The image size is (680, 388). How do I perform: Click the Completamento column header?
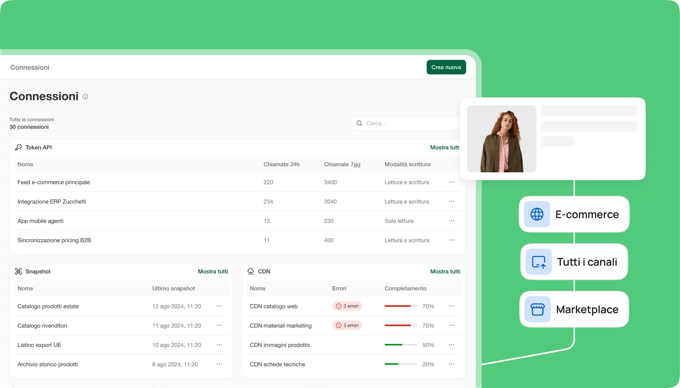point(405,288)
